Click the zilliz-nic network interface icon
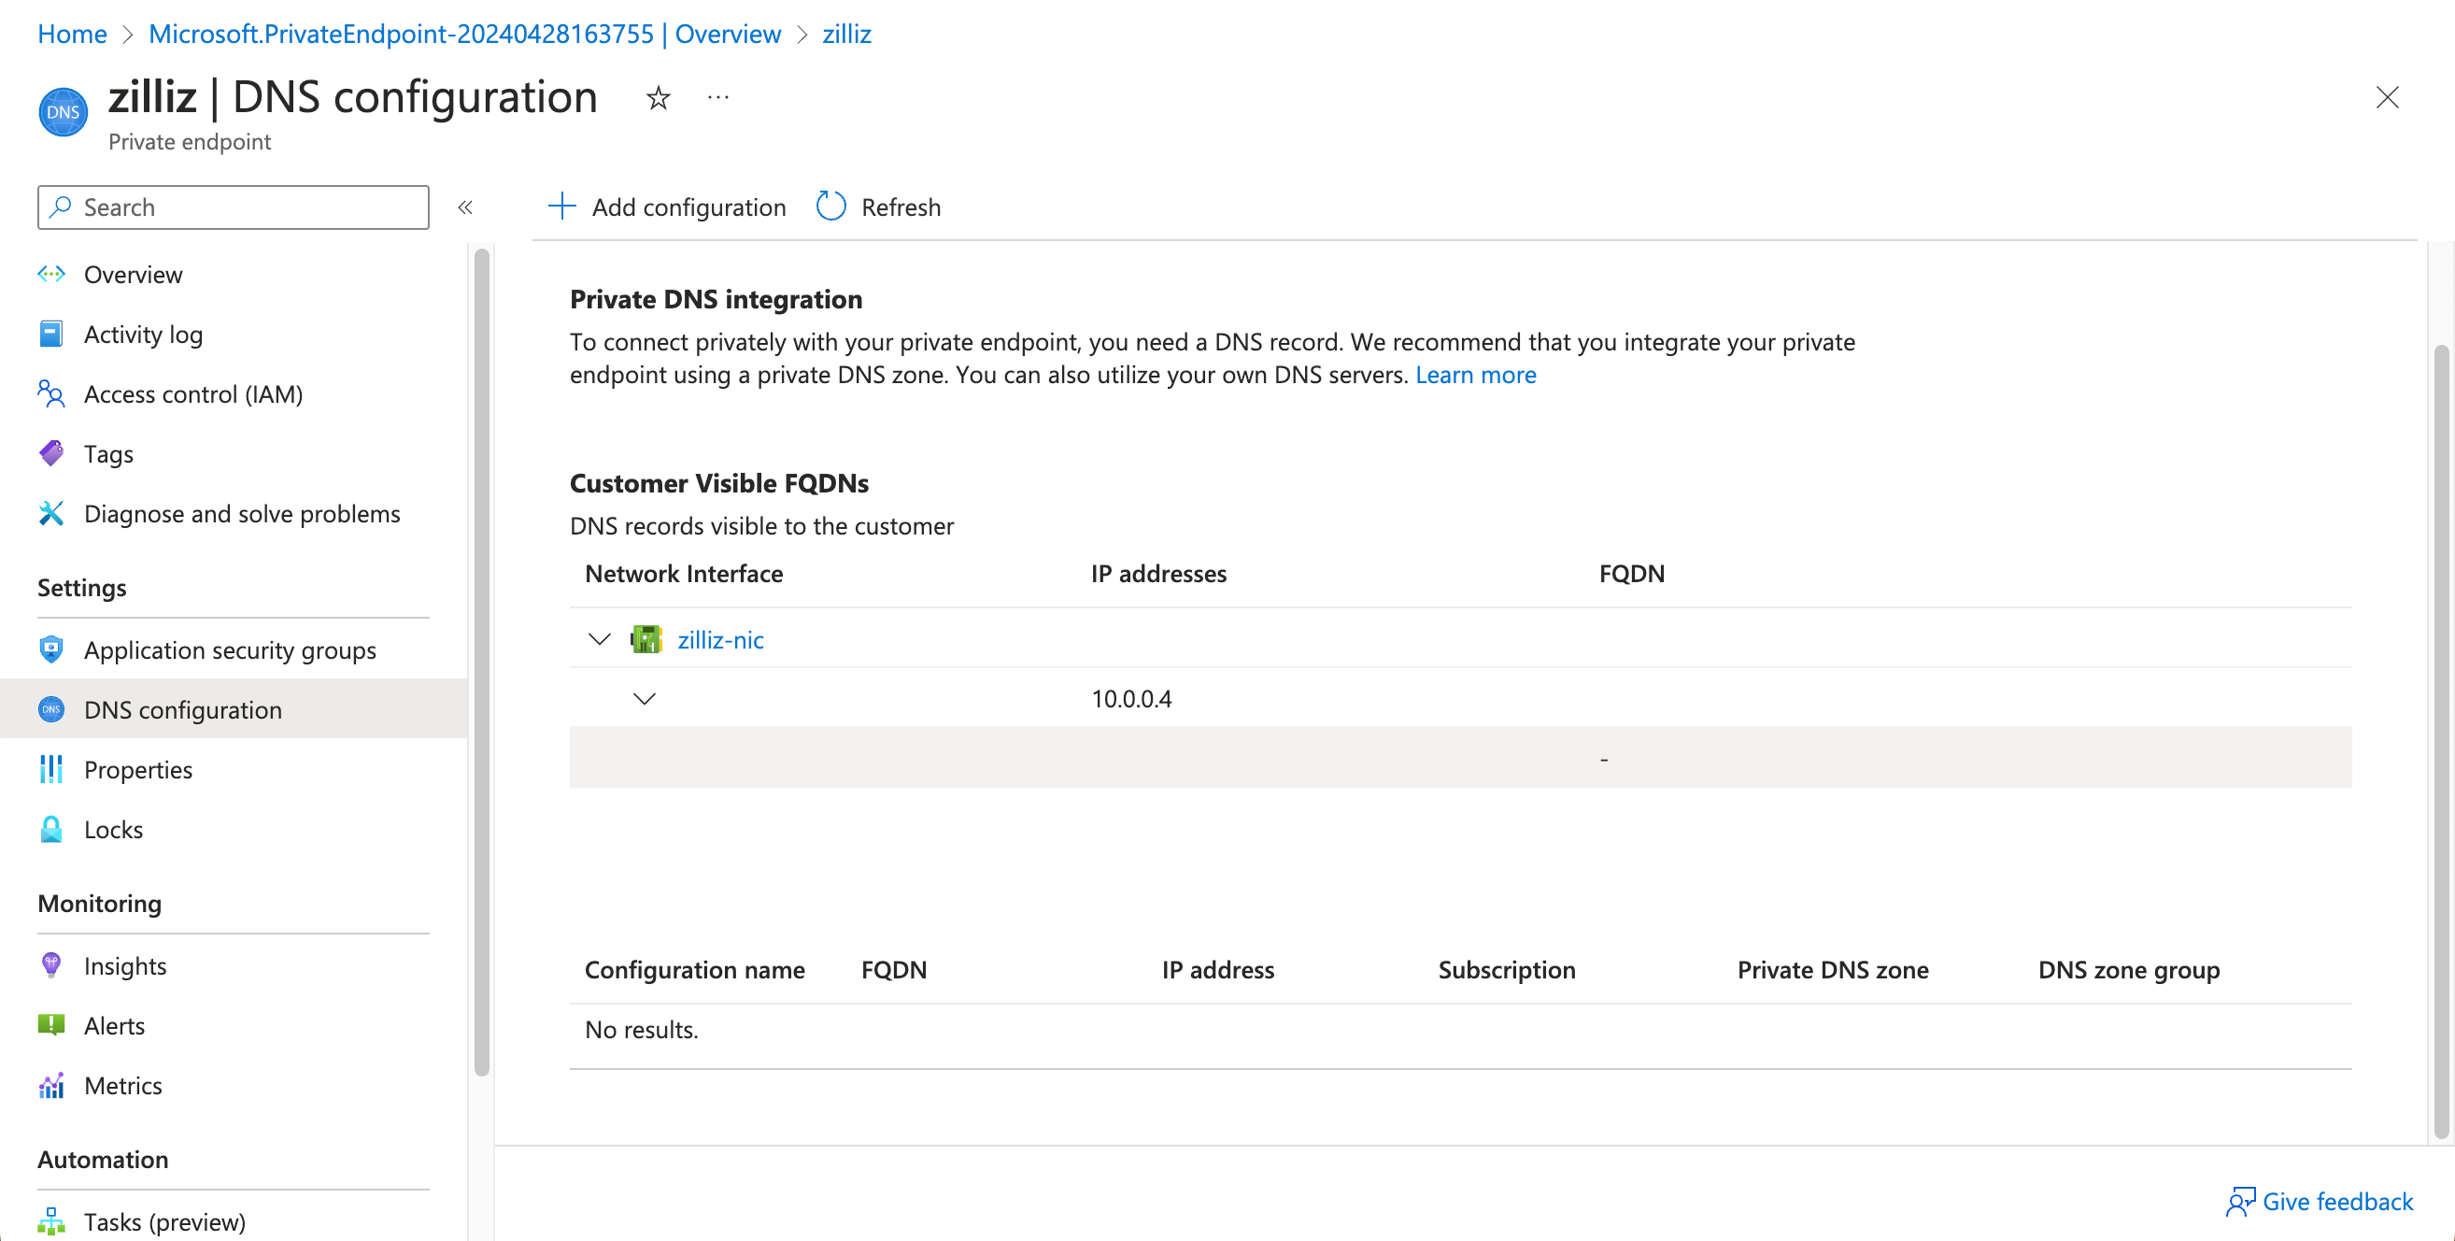This screenshot has height=1241, width=2455. (646, 639)
